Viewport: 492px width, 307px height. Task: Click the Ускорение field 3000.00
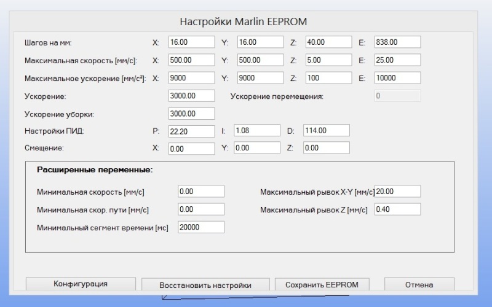pyautogui.click(x=191, y=96)
